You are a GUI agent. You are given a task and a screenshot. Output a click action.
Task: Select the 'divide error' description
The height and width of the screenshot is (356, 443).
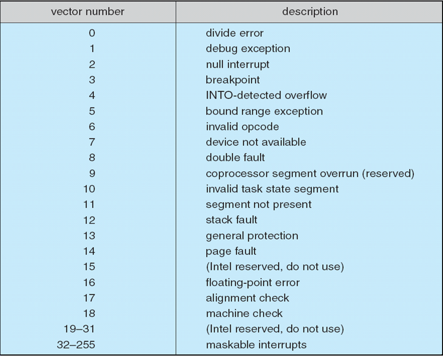click(235, 33)
